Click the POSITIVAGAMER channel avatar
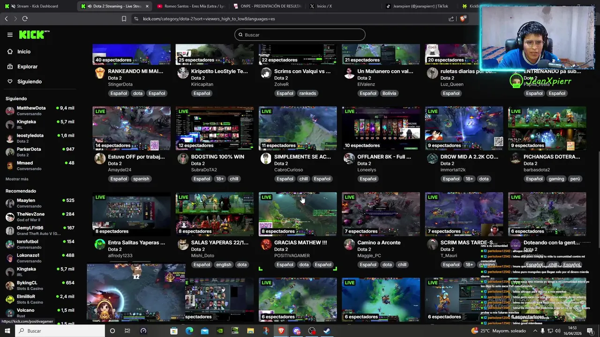Image resolution: width=600 pixels, height=337 pixels. coord(266,244)
